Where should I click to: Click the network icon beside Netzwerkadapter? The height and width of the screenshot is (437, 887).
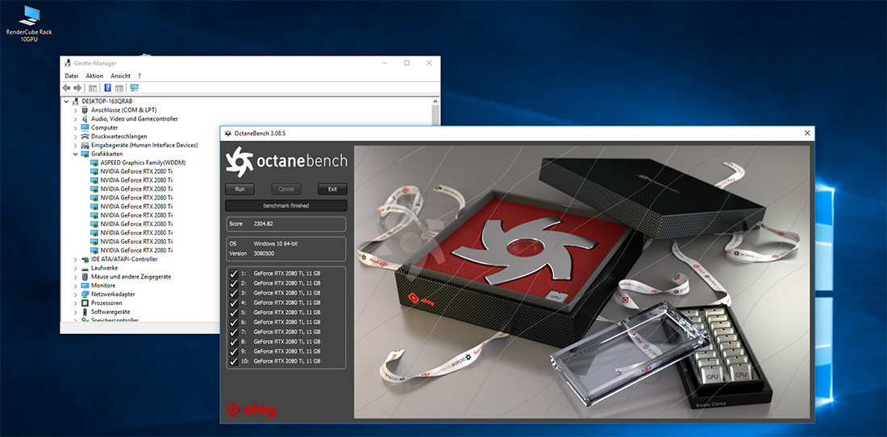pyautogui.click(x=85, y=295)
